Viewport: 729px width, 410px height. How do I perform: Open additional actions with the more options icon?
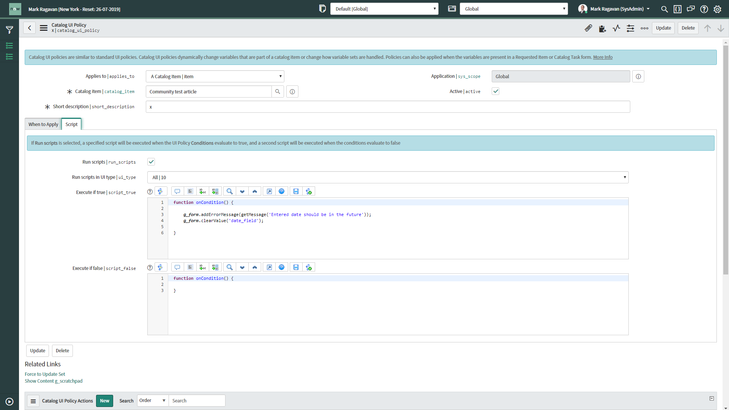point(644,28)
